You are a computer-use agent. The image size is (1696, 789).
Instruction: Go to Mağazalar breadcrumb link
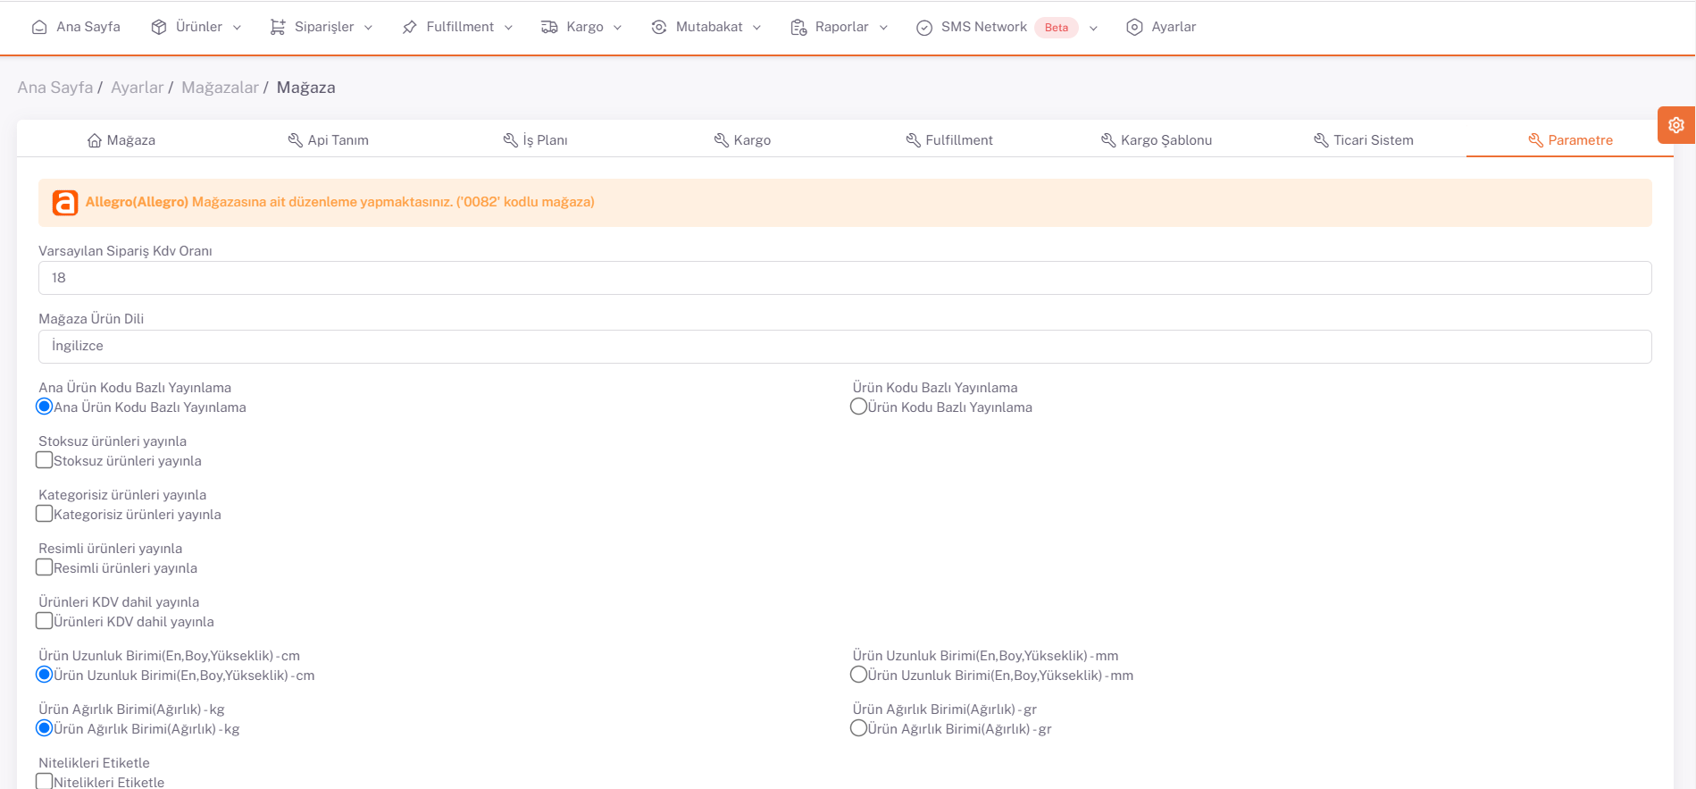[x=220, y=88]
